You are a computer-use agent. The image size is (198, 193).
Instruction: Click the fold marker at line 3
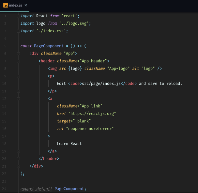pos(18,31)
